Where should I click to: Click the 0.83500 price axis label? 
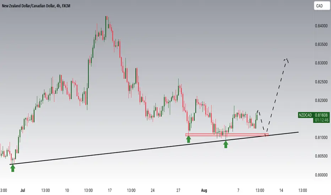321,44
